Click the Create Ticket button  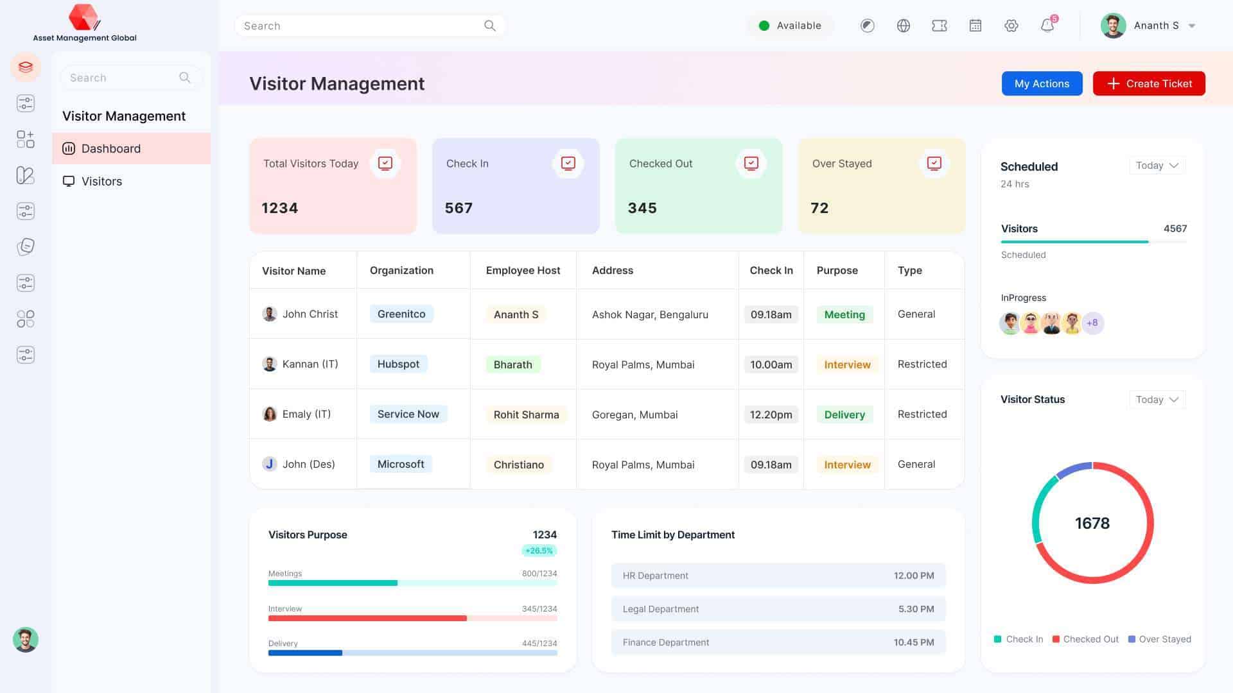[1148, 83]
